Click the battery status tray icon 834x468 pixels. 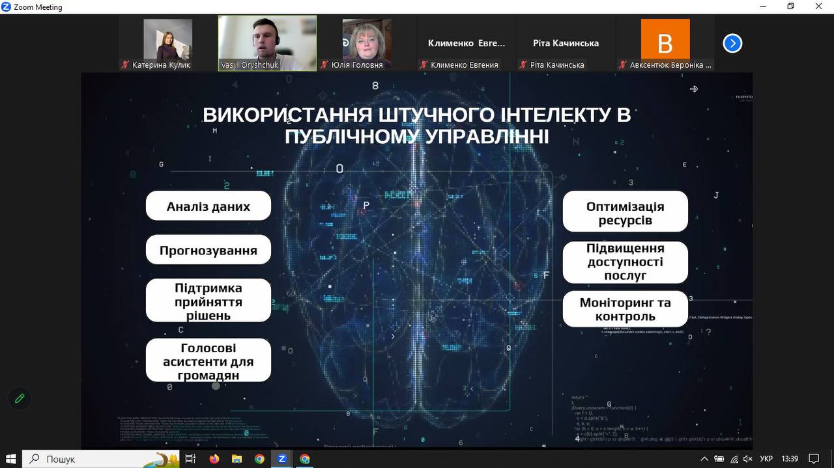coord(719,459)
